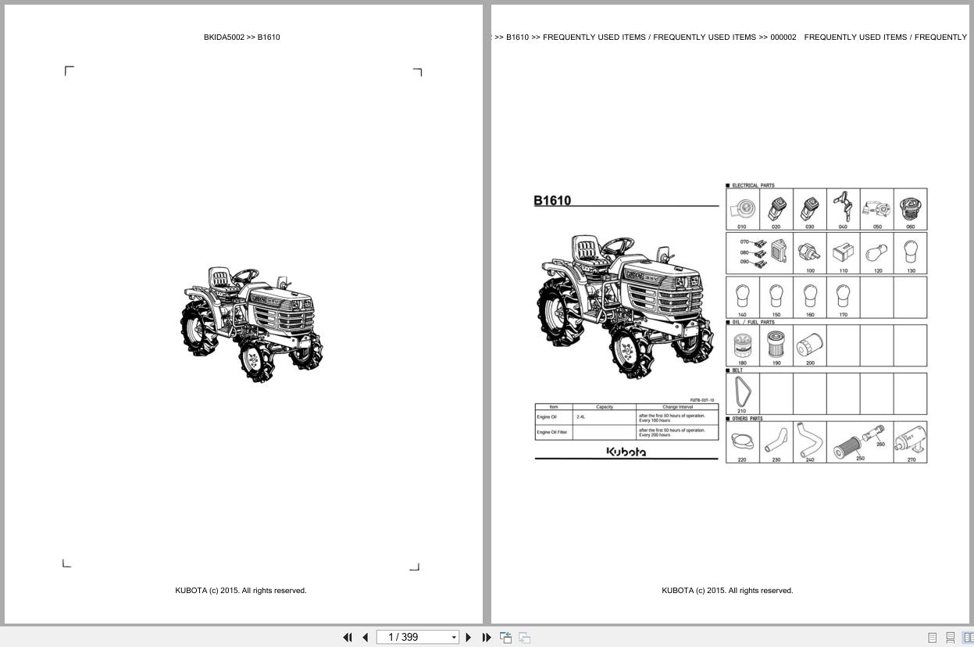The height and width of the screenshot is (647, 974).
Task: Go to the next page
Action: pyautogui.click(x=469, y=638)
